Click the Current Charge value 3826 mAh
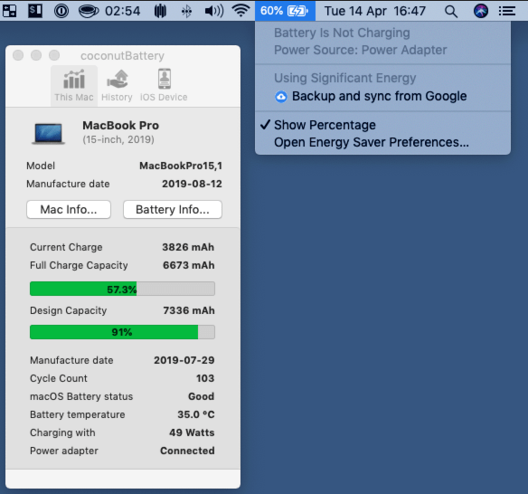 click(x=188, y=247)
